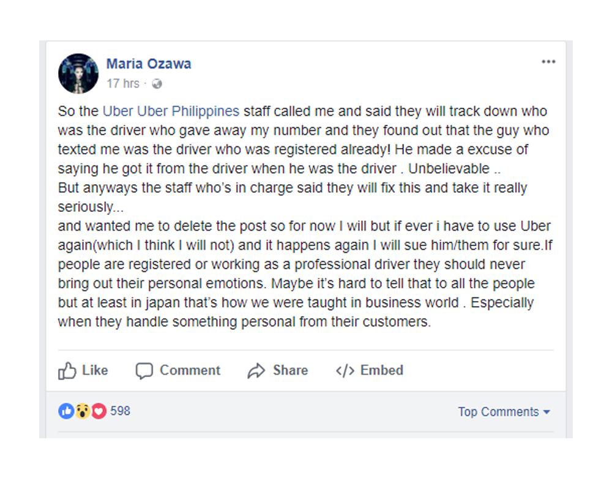This screenshot has width=612, height=486.
Task: Click the Share arrow icon
Action: (256, 371)
